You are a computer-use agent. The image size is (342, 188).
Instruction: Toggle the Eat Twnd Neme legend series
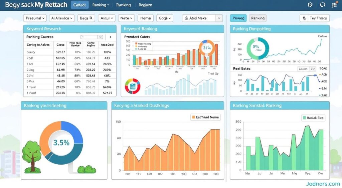click(x=205, y=117)
